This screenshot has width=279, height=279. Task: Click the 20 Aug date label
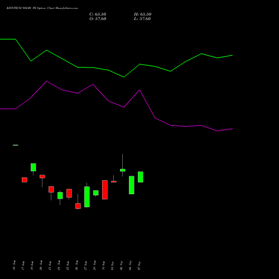41,266
